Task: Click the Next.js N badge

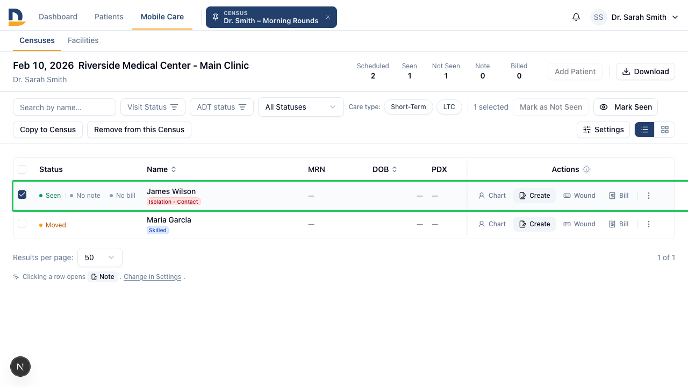Action: (x=20, y=367)
